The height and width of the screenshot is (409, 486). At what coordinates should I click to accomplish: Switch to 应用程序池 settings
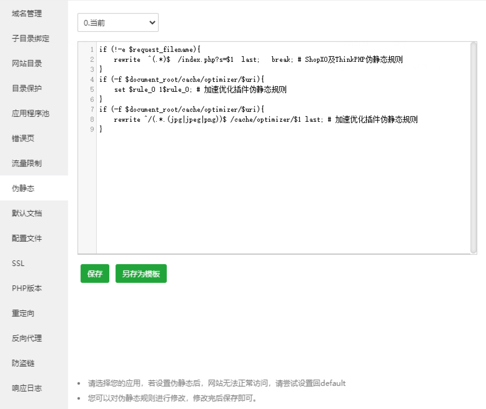coord(30,113)
